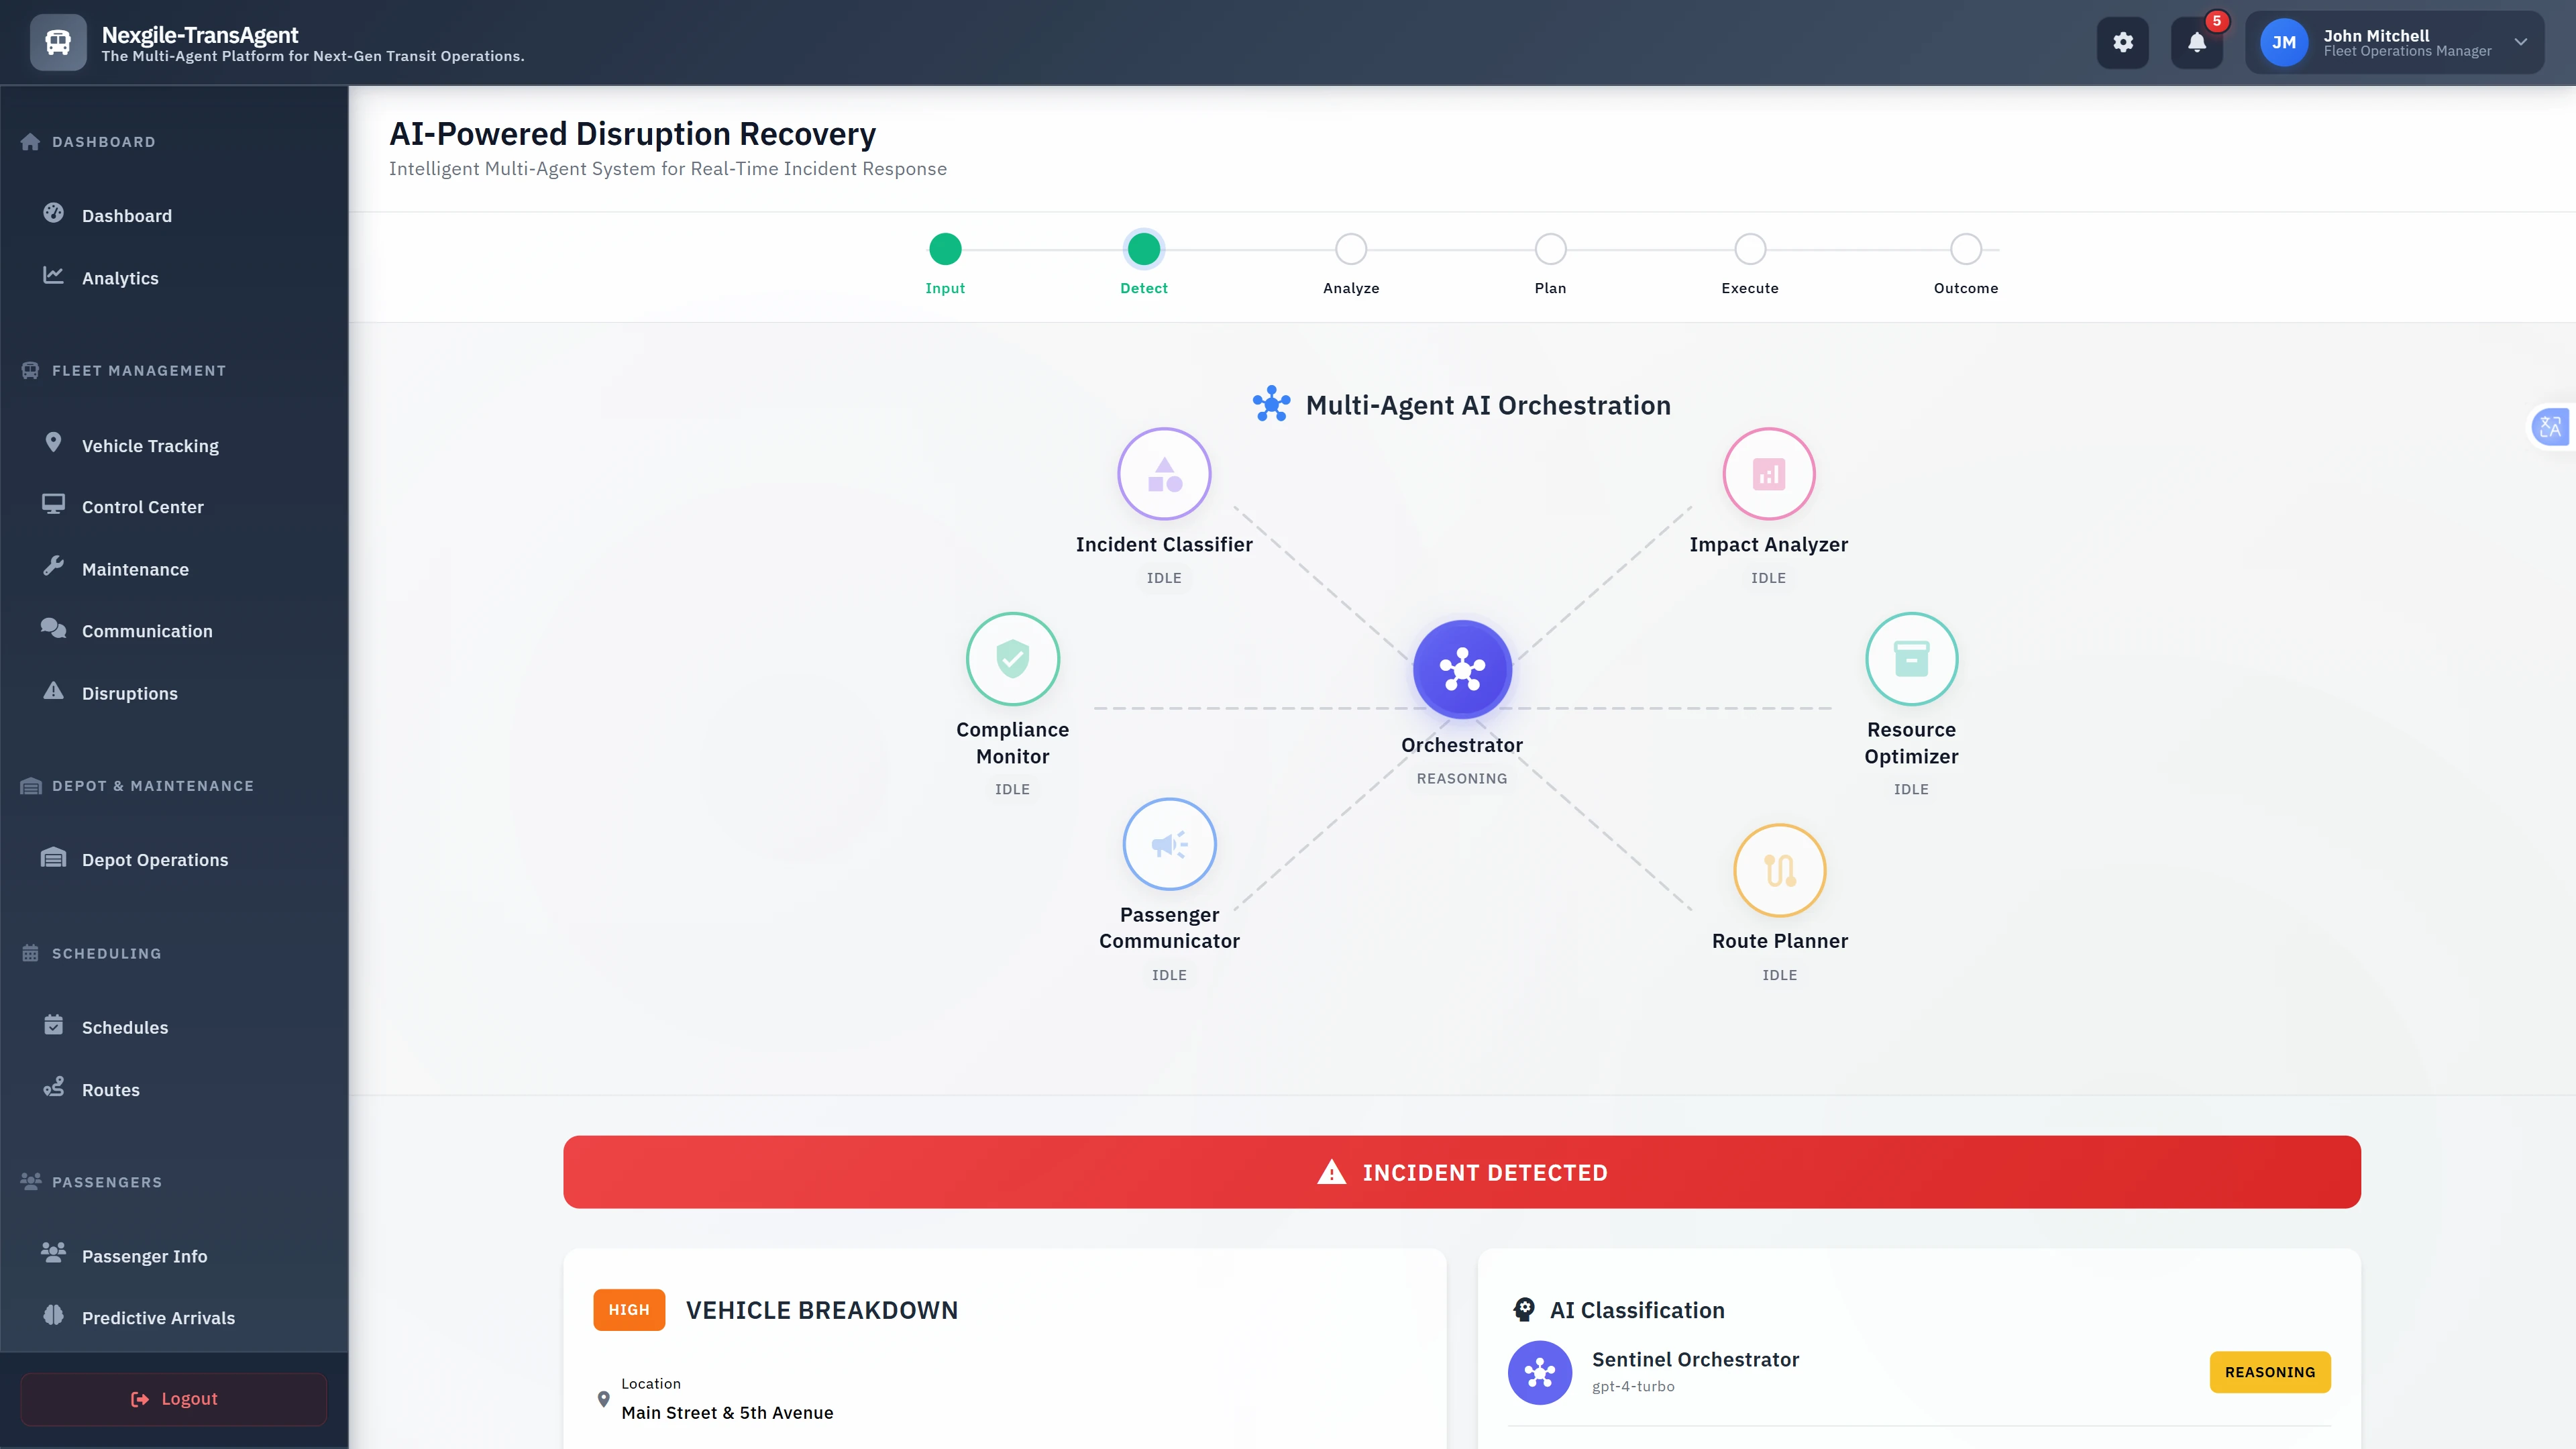Viewport: 2576px width, 1449px height.
Task: Click the Logout button
Action: pyautogui.click(x=172, y=1398)
